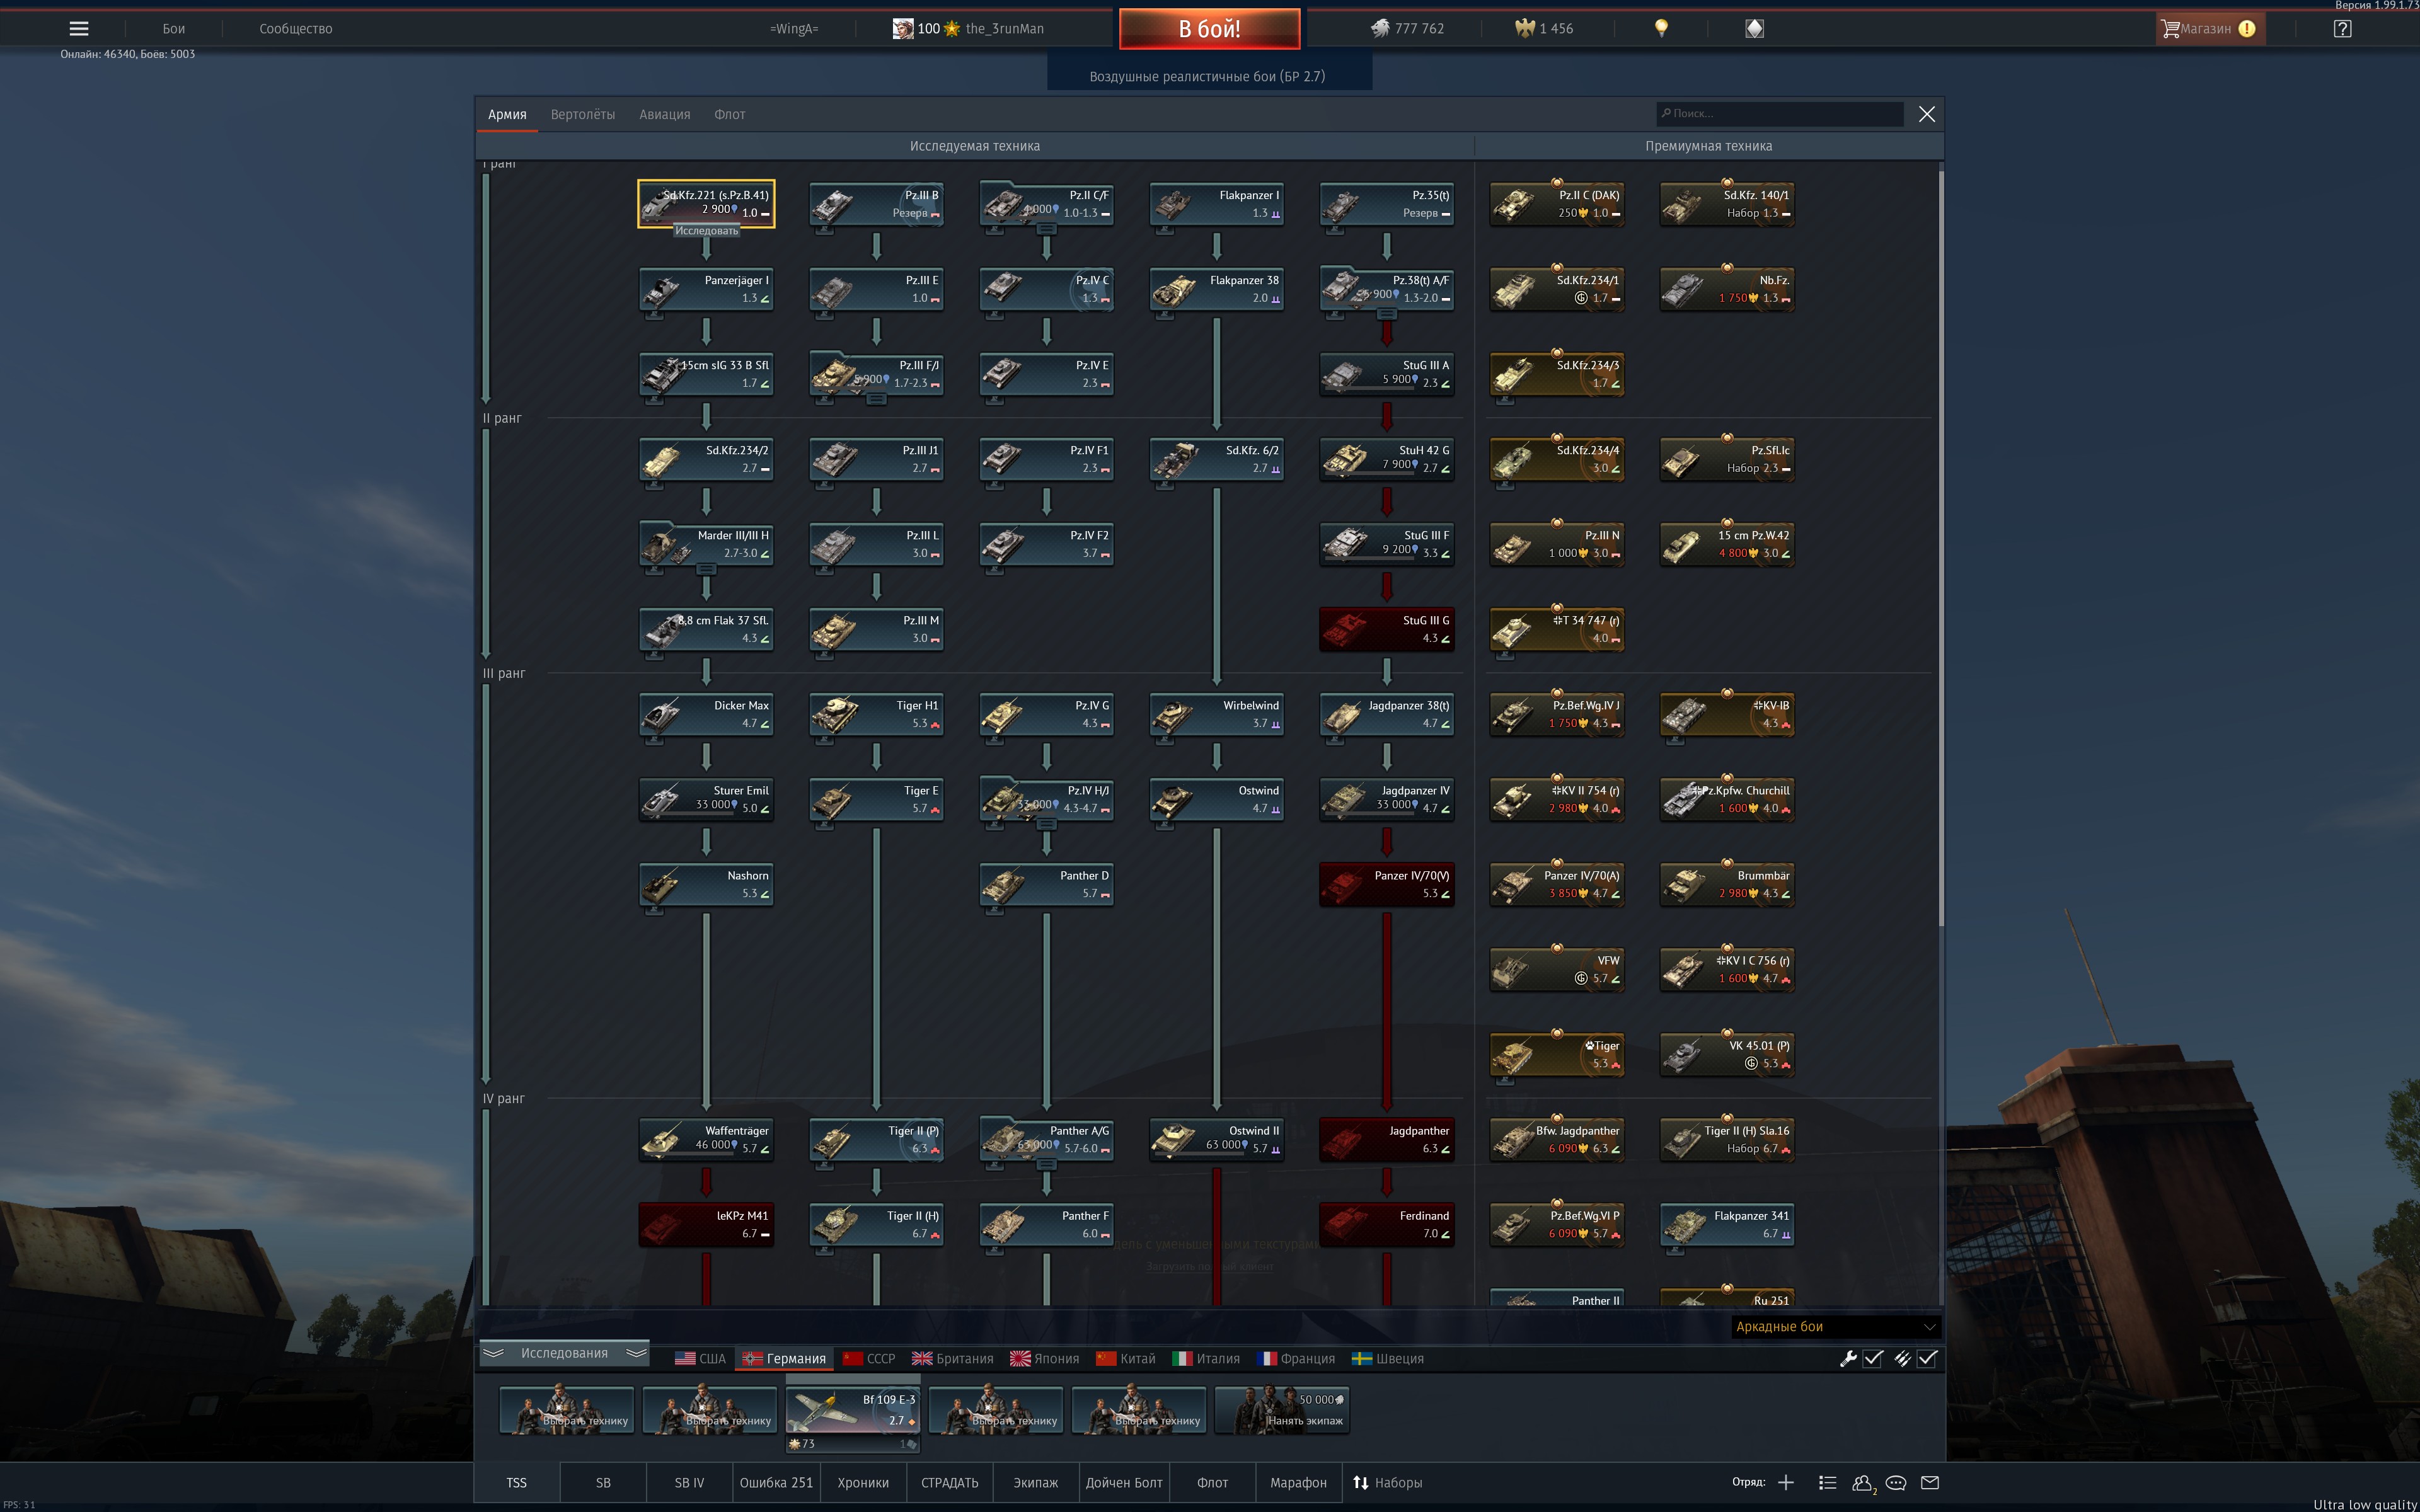Switch to the Авиация tab

pos(665,114)
